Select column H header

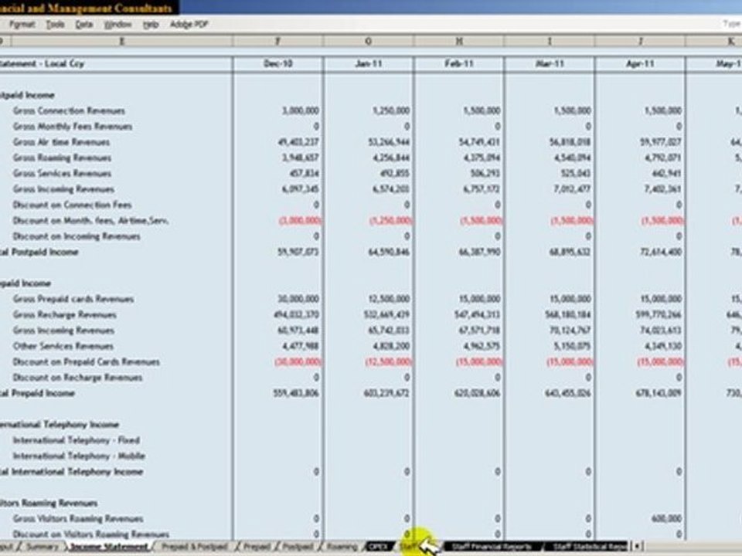click(459, 42)
